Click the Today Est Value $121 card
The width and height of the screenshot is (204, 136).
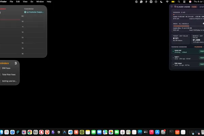click(x=181, y=39)
